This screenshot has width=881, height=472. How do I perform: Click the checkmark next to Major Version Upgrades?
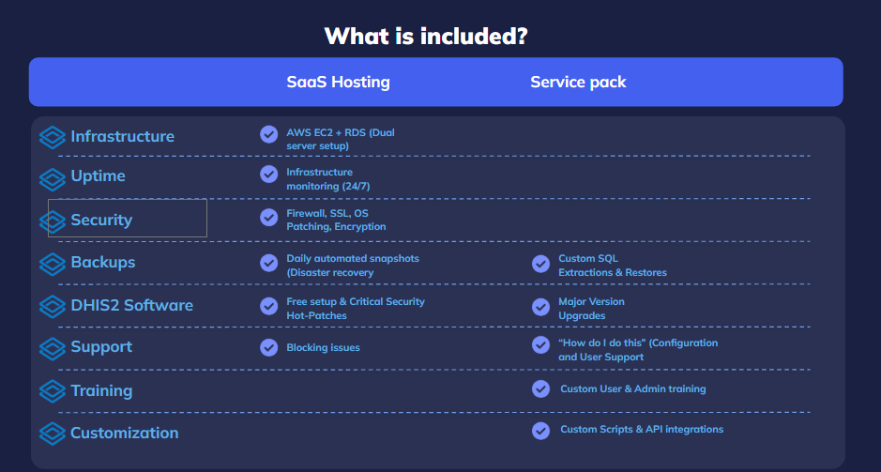(540, 307)
